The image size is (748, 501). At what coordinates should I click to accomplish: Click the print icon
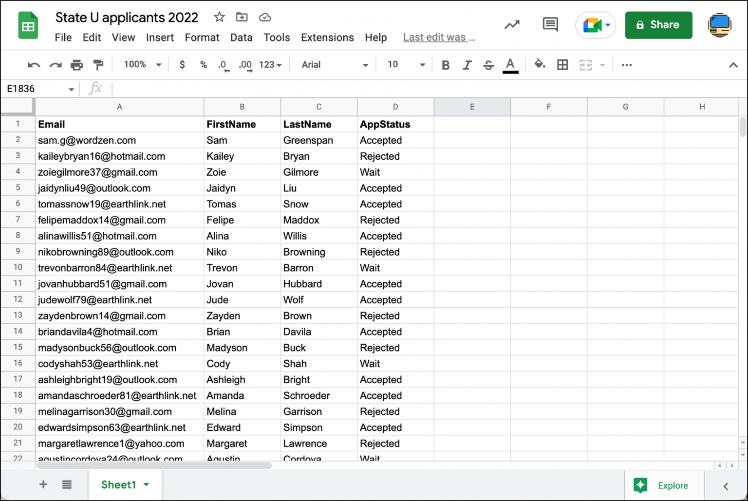point(76,65)
